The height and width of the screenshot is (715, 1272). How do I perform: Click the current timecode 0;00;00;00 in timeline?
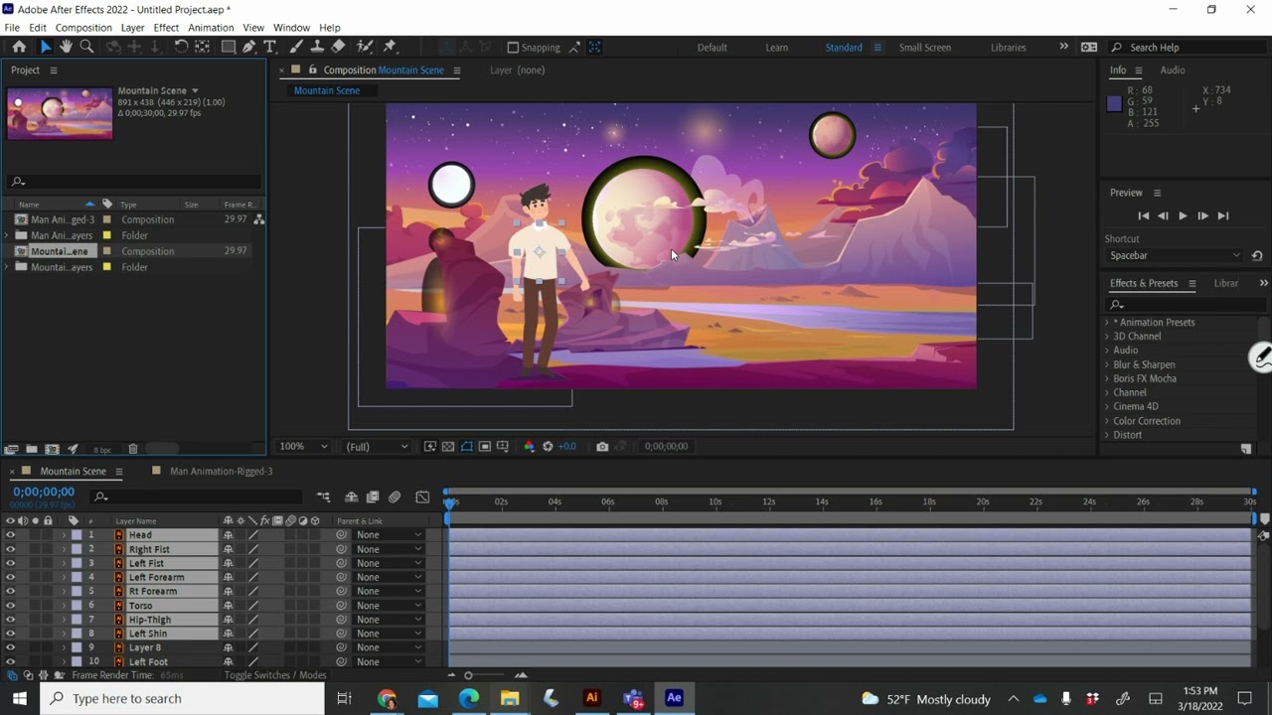pos(44,492)
